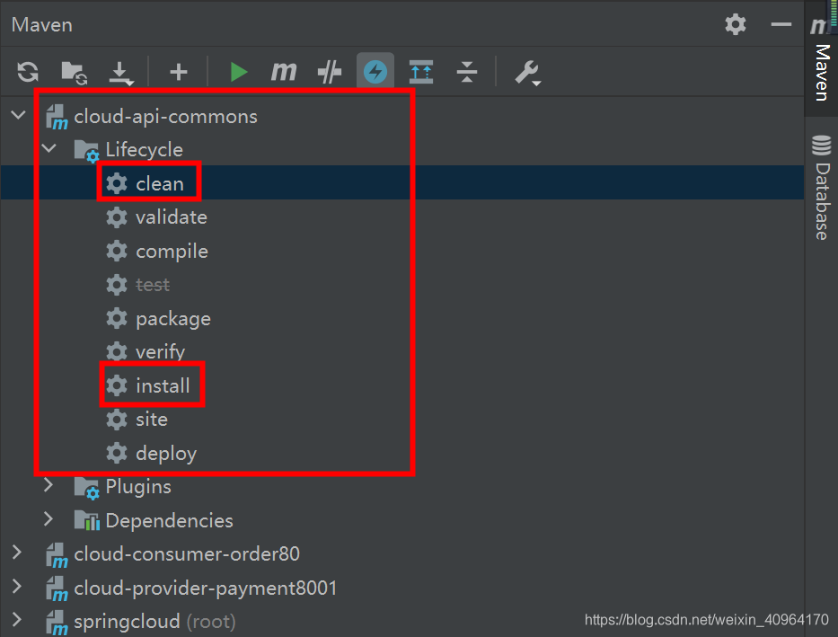Click gear icon beside install
Image resolution: width=838 pixels, height=637 pixels.
pyautogui.click(x=117, y=385)
